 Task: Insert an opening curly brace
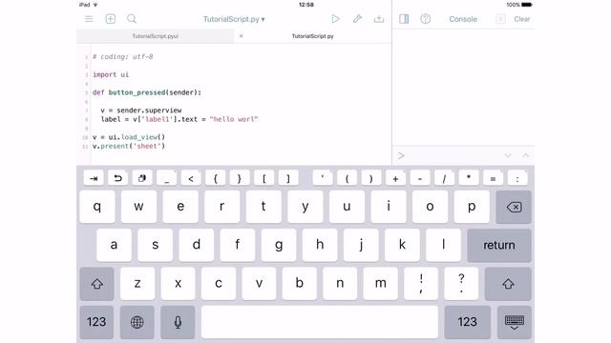coord(215,178)
